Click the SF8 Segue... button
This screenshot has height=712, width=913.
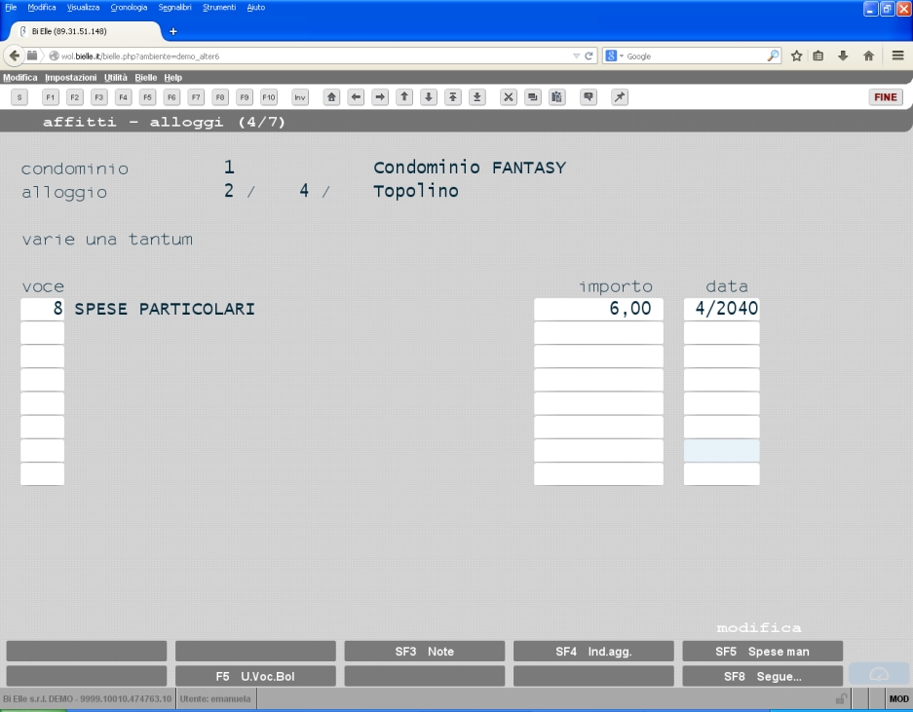[762, 677]
